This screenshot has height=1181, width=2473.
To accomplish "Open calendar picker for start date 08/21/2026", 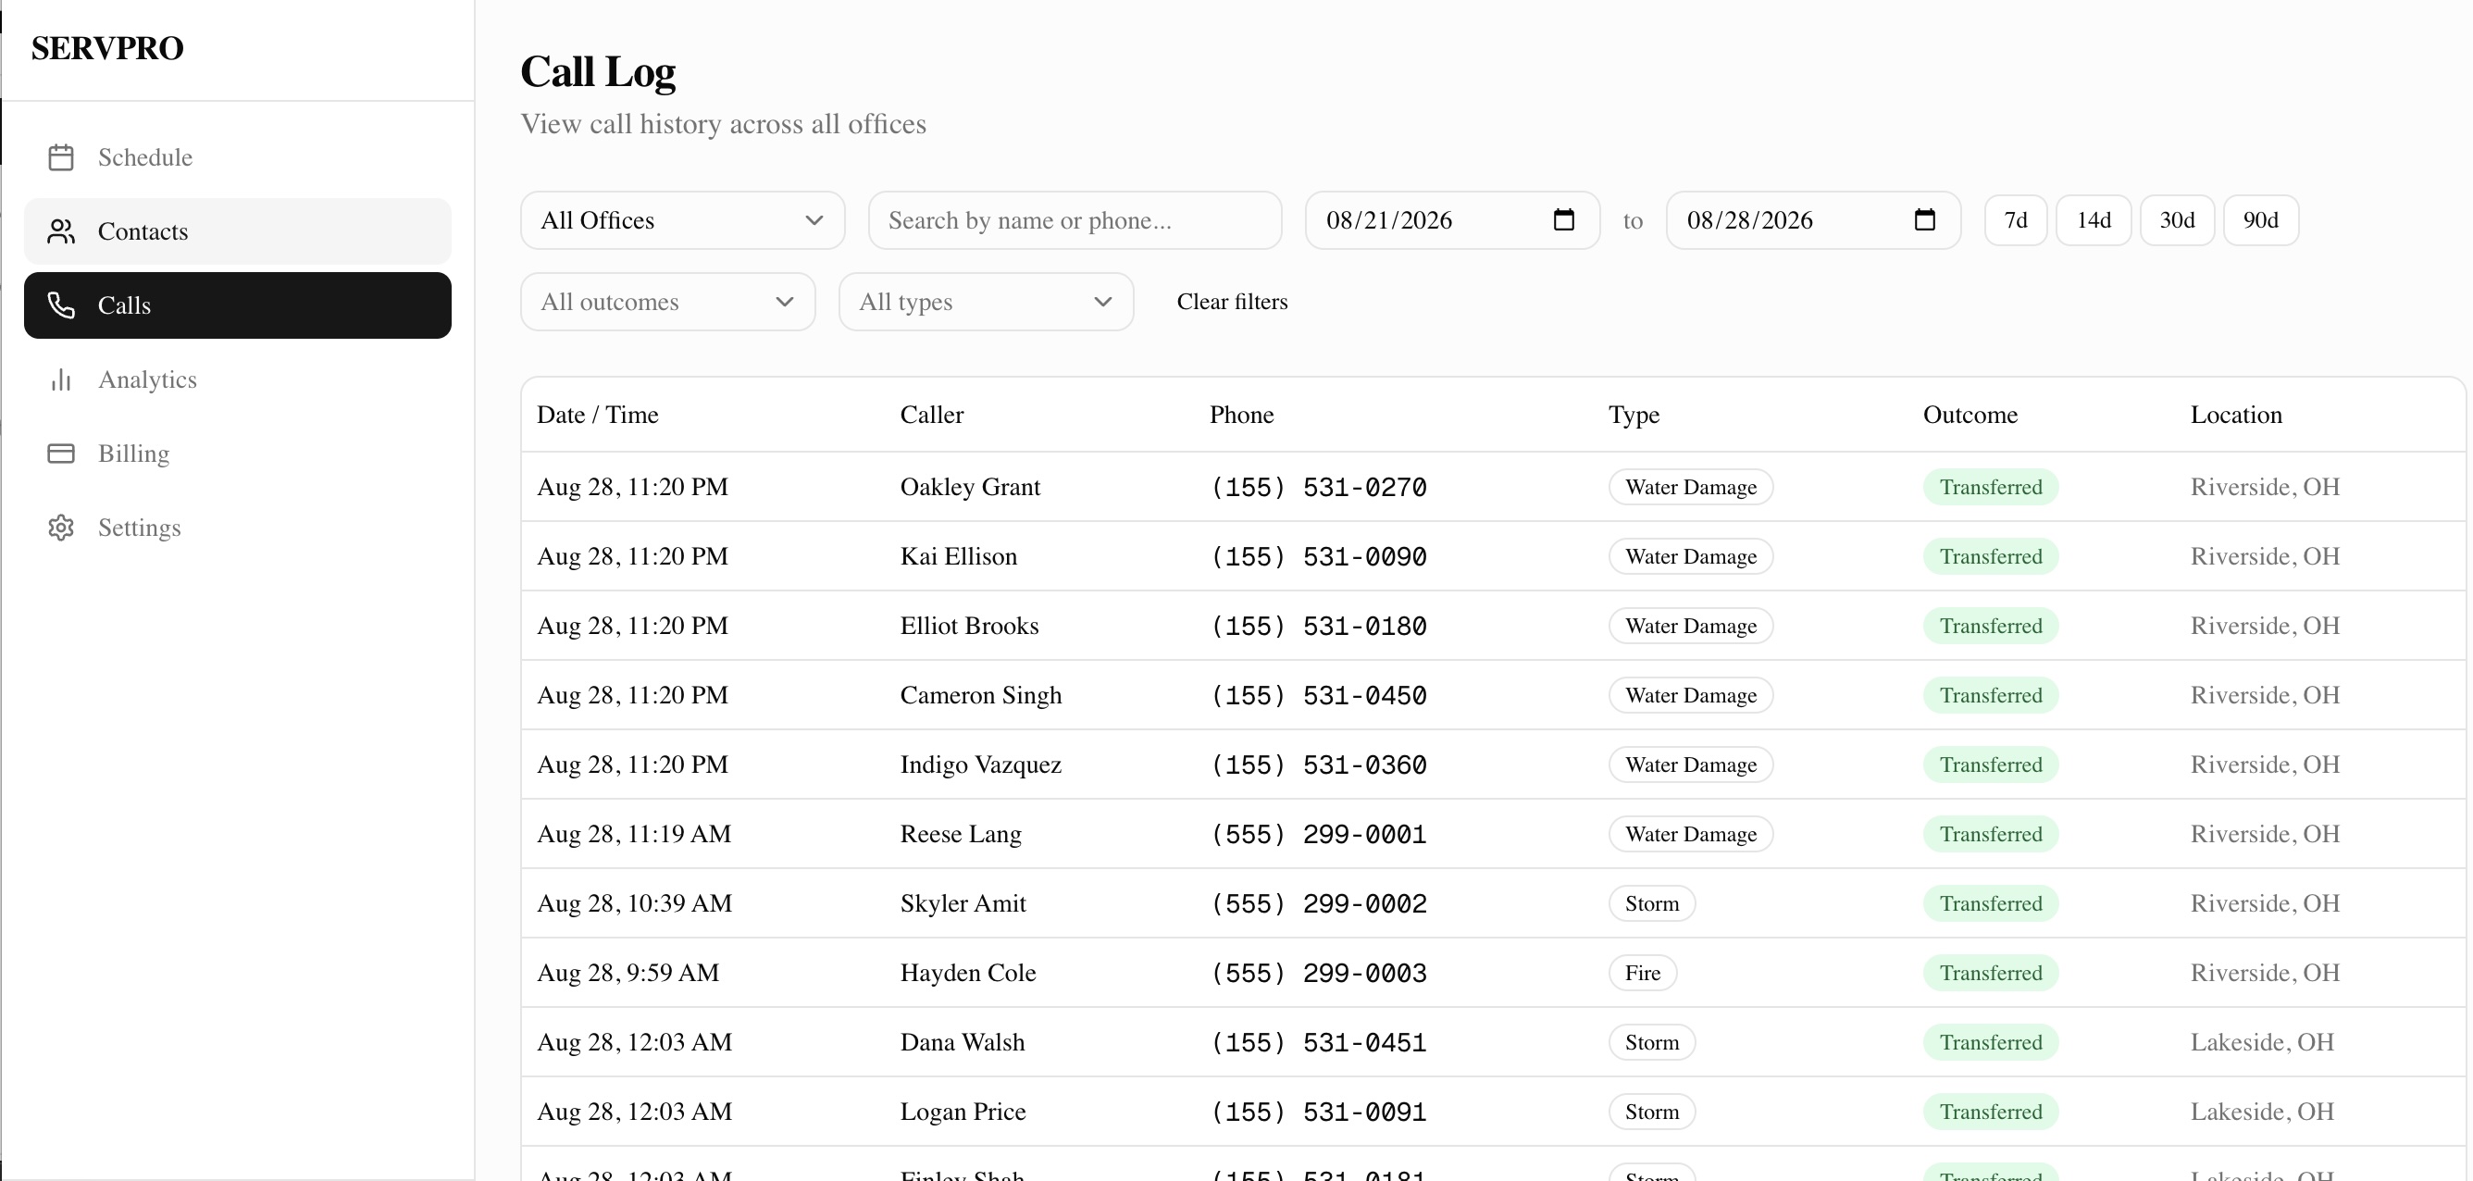I will (1564, 220).
